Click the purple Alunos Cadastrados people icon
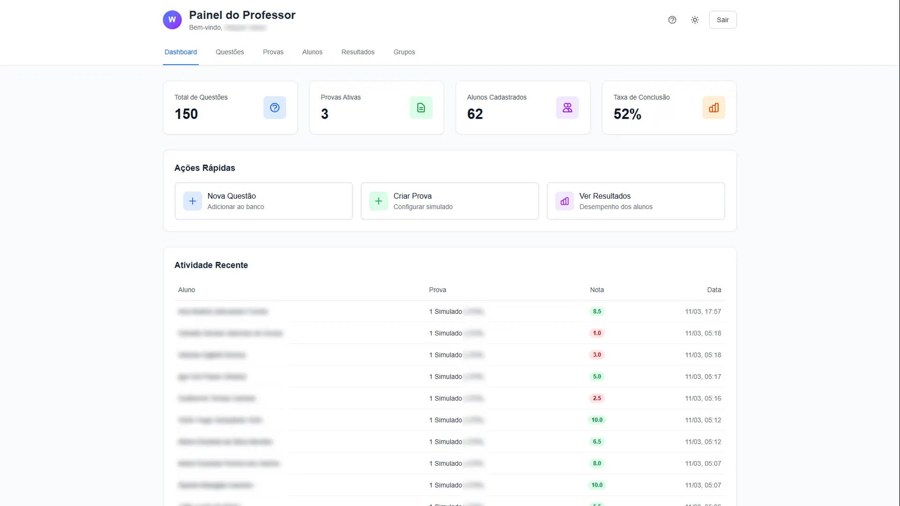Screen dimensions: 900x506 point(567,108)
